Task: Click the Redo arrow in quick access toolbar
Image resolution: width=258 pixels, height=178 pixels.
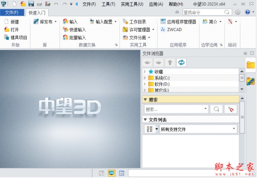Action: [x=64, y=4]
